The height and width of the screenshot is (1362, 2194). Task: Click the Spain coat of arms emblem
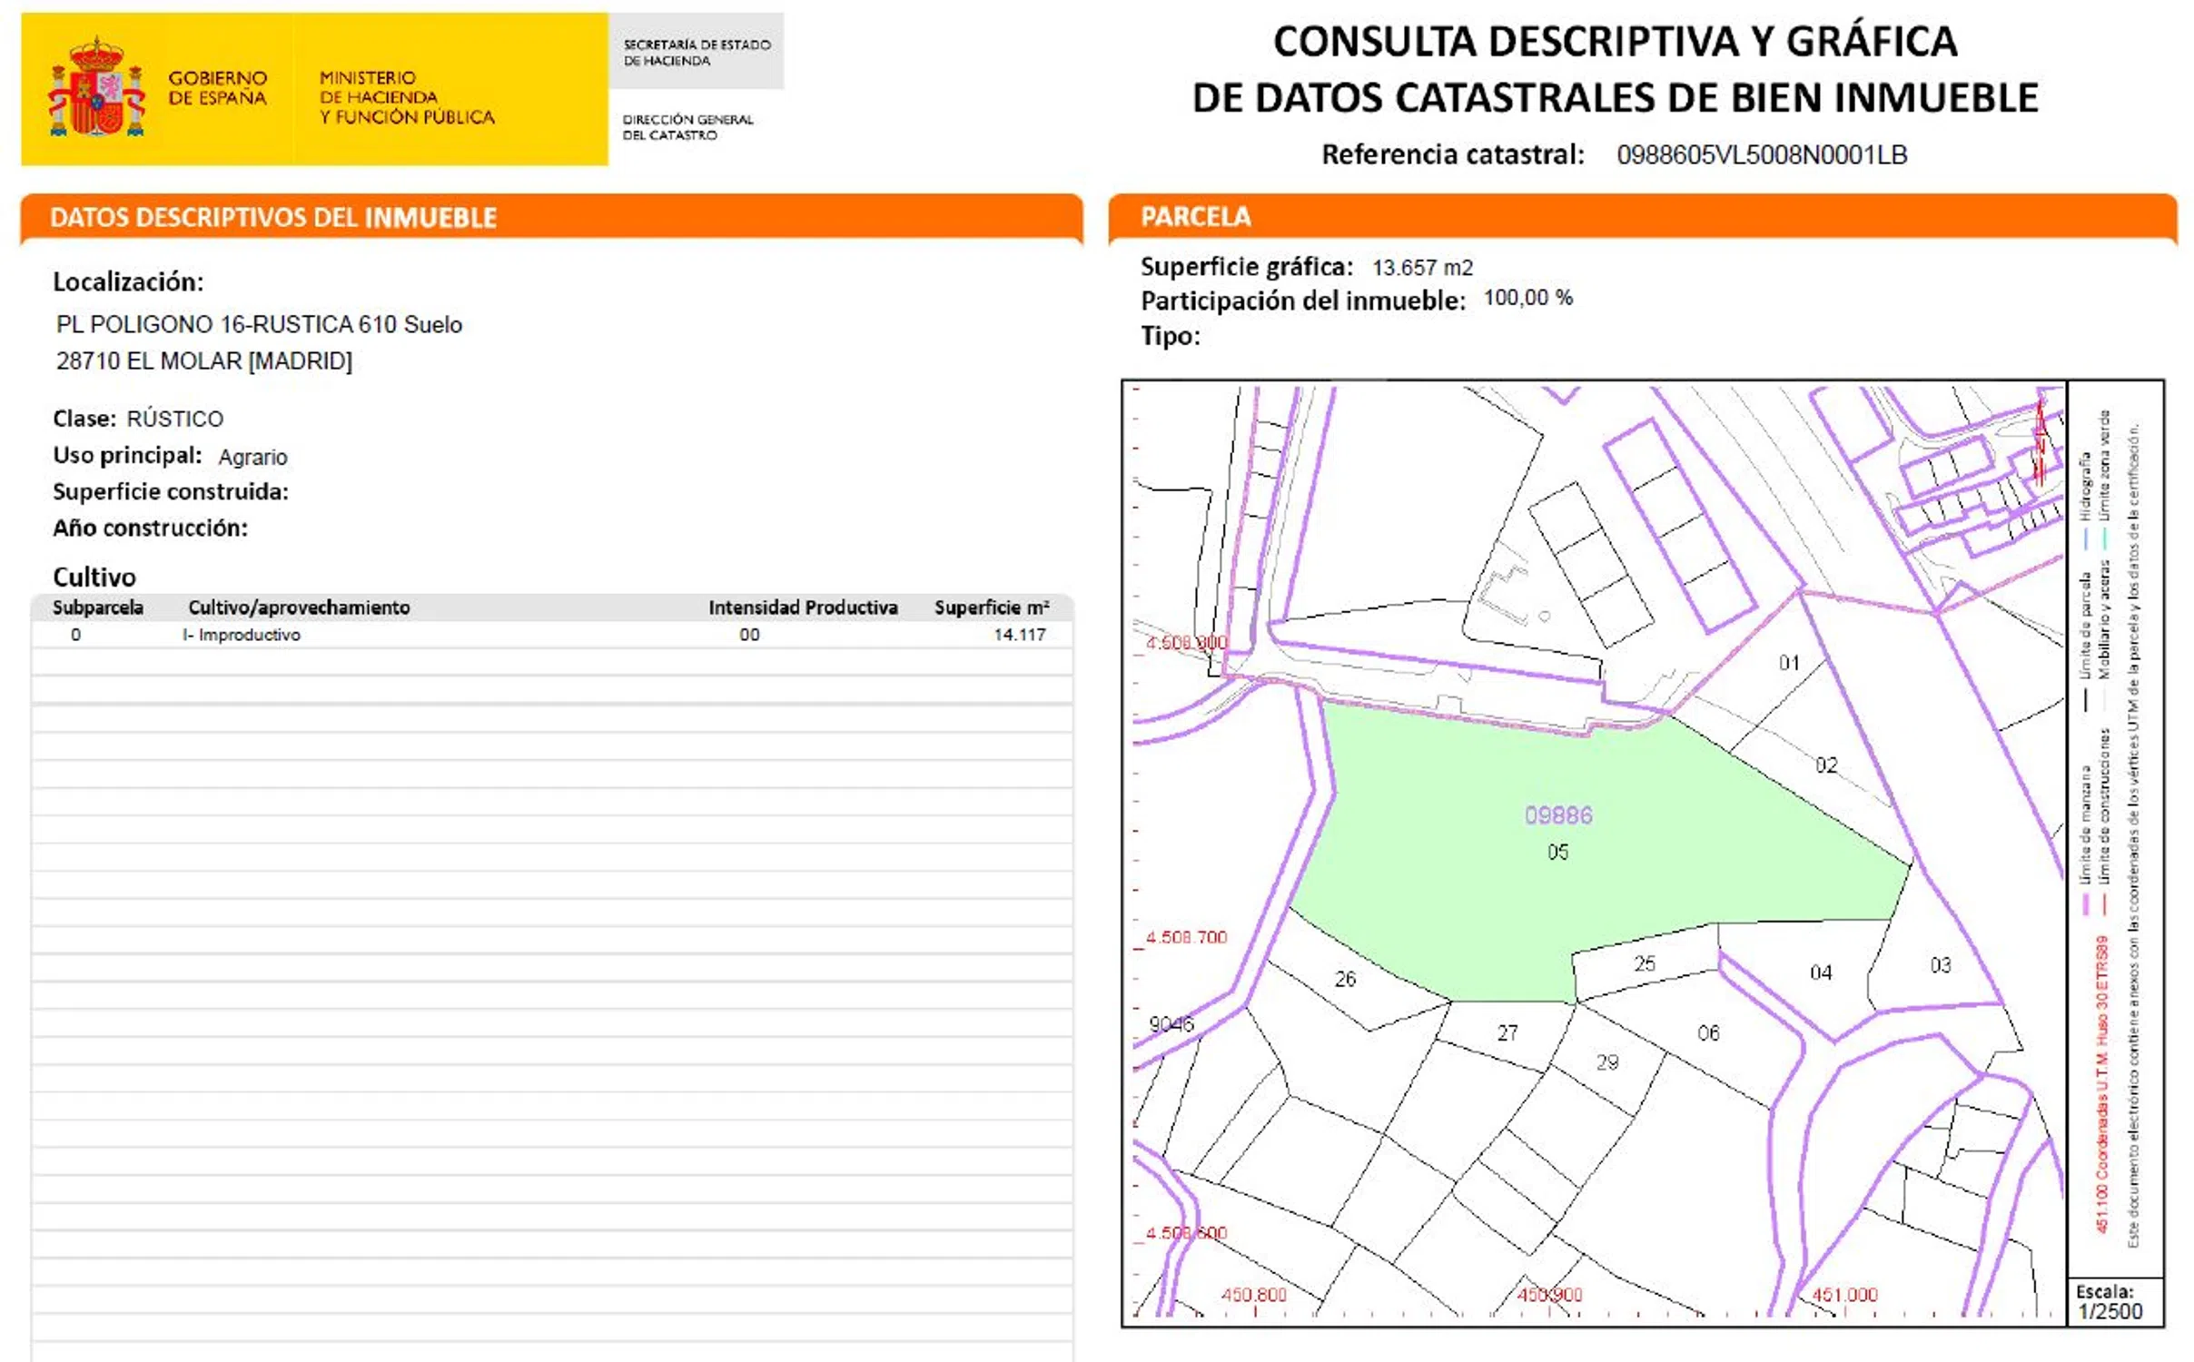coord(96,88)
